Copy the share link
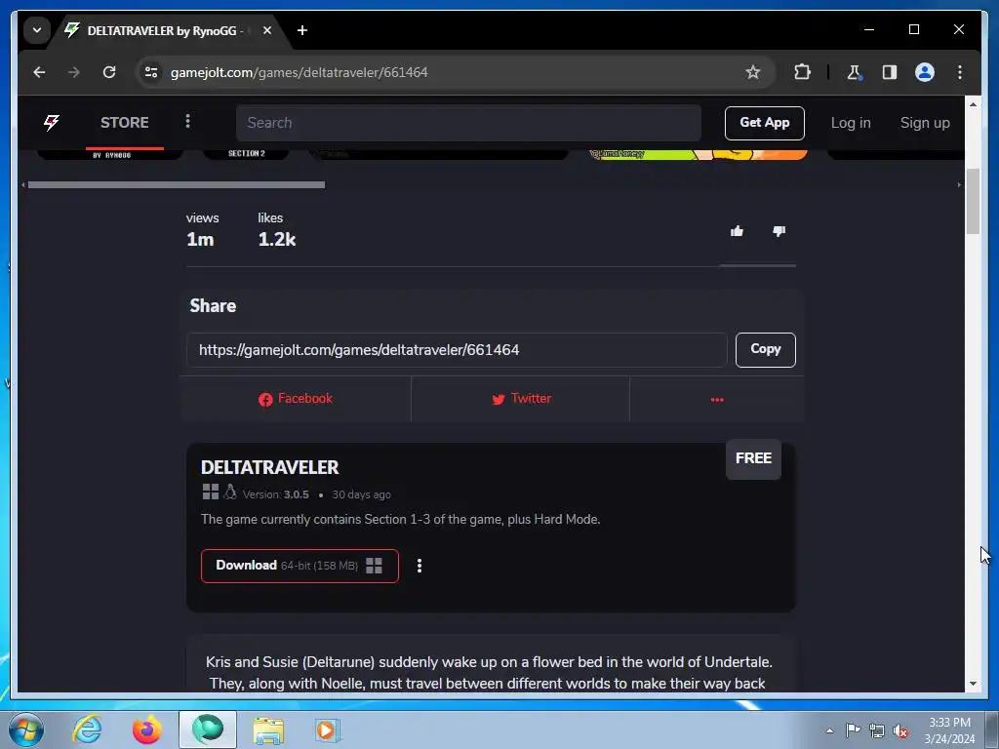 [x=765, y=350]
